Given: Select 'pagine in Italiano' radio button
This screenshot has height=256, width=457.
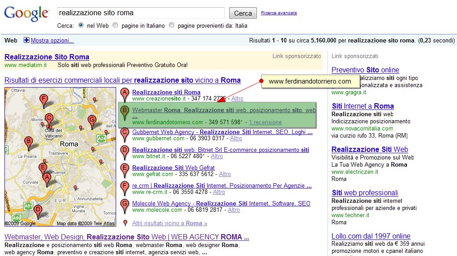Looking at the screenshot, I should pyautogui.click(x=115, y=25).
